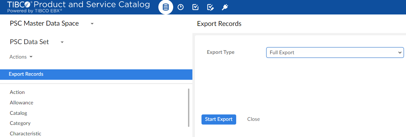The height and width of the screenshot is (137, 406).
Task: Expand the PSC Master Data Space dropdown arrow
Action: 92,24
